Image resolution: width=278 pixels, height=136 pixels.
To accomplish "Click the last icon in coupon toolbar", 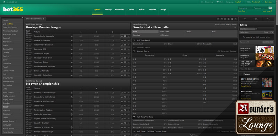I will pos(236,19).
